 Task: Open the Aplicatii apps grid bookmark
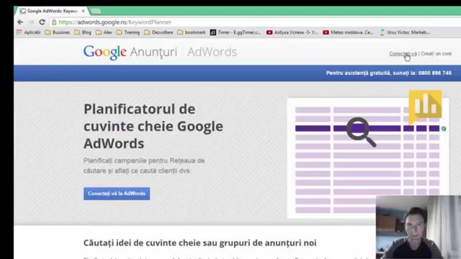point(28,32)
